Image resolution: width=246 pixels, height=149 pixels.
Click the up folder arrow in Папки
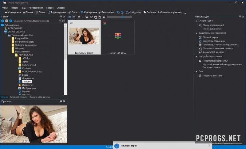(11, 21)
